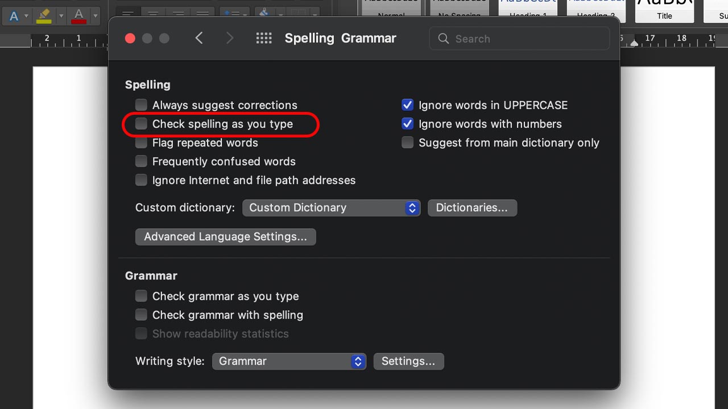The width and height of the screenshot is (728, 409).
Task: Click the 'Spelling Grammar' dialog title
Action: (x=341, y=38)
